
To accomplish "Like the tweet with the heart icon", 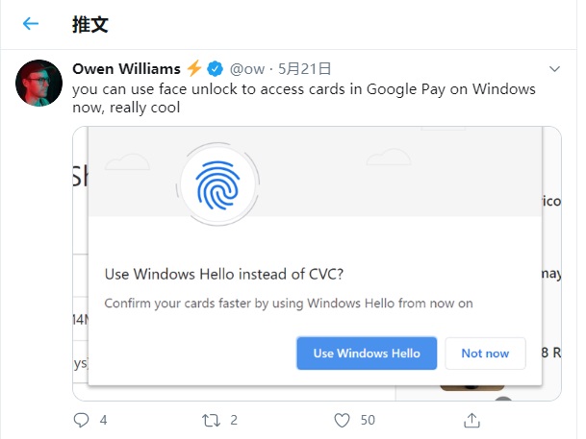I will point(342,420).
